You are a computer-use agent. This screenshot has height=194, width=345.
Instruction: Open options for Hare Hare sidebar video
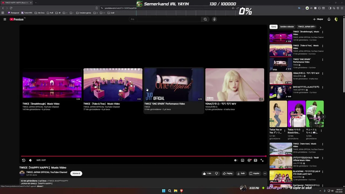(x=323, y=144)
